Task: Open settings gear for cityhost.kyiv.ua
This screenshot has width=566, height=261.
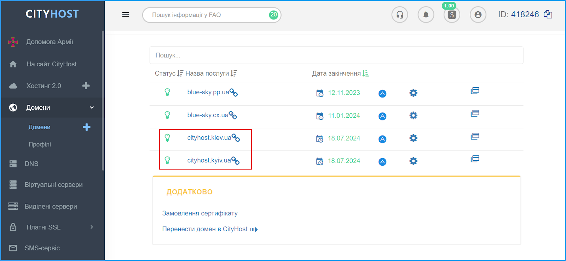Action: [413, 161]
